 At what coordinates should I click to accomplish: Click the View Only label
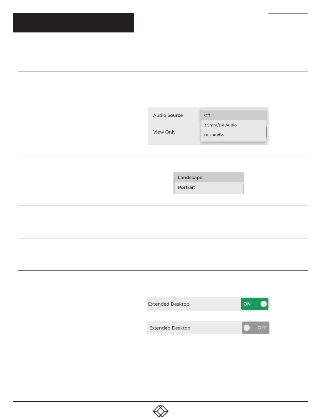164,132
